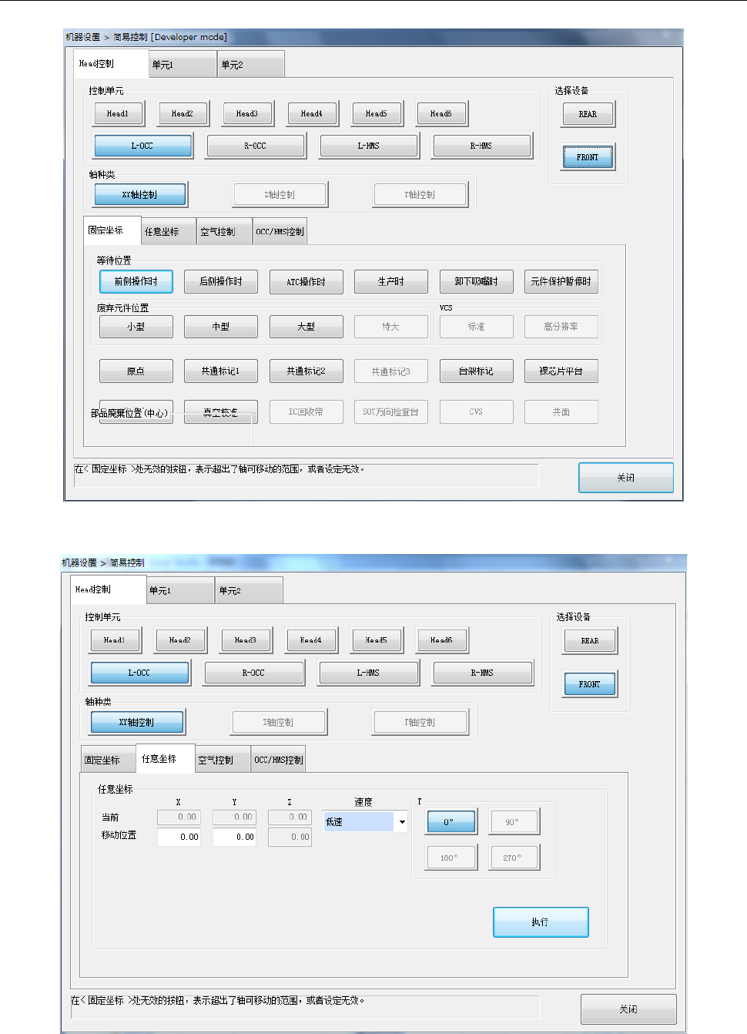Select the 270° rotation angle

[514, 858]
